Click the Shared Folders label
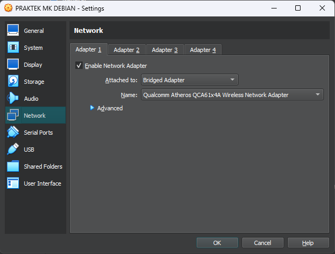This screenshot has height=254, width=335. [x=43, y=167]
